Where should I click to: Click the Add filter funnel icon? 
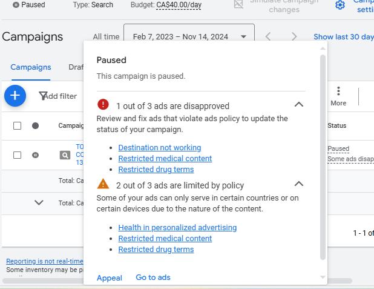click(43, 96)
